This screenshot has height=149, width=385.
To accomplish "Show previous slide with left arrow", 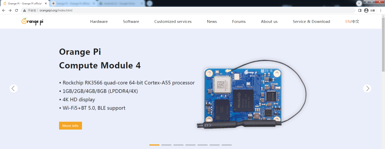I will click(14, 88).
